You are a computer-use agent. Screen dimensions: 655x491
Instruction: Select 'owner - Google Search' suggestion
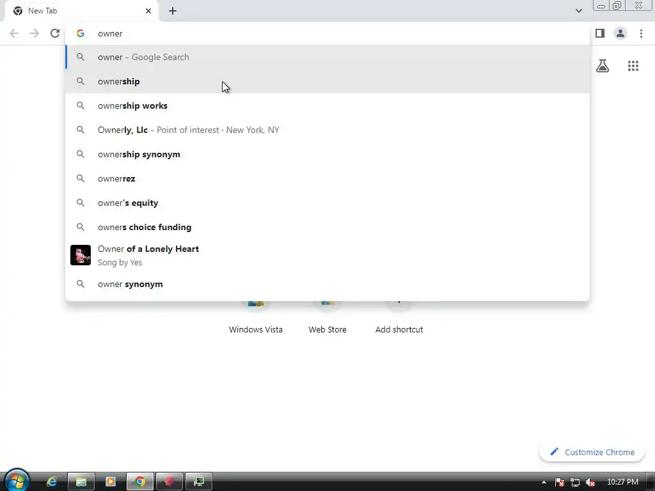coord(327,57)
